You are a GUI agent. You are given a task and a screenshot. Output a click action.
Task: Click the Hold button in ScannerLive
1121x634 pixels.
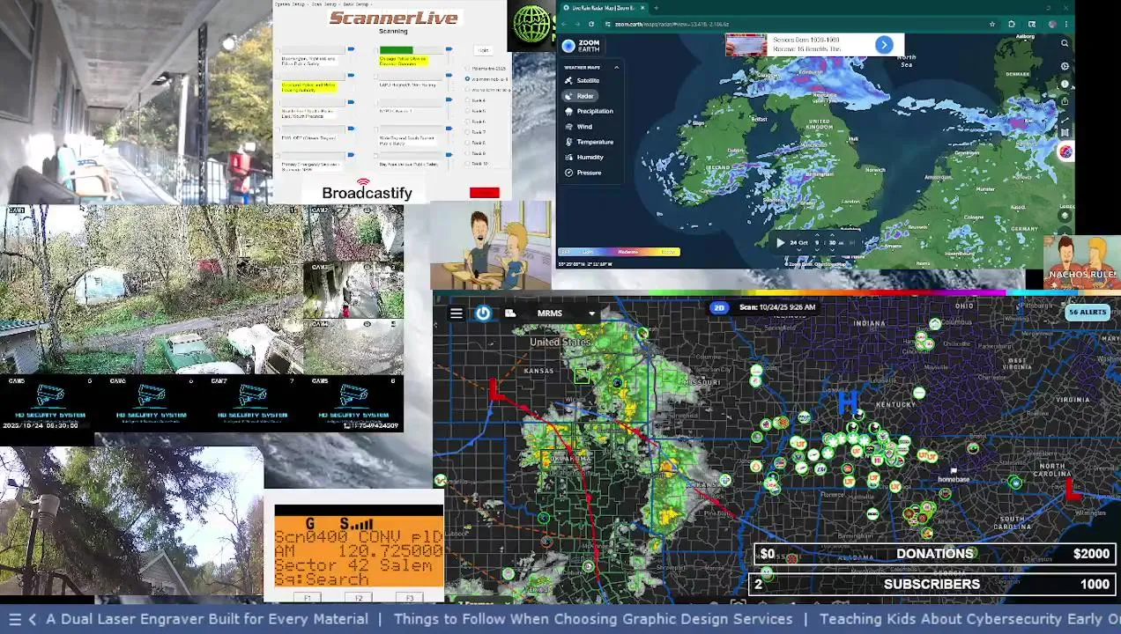coord(483,50)
